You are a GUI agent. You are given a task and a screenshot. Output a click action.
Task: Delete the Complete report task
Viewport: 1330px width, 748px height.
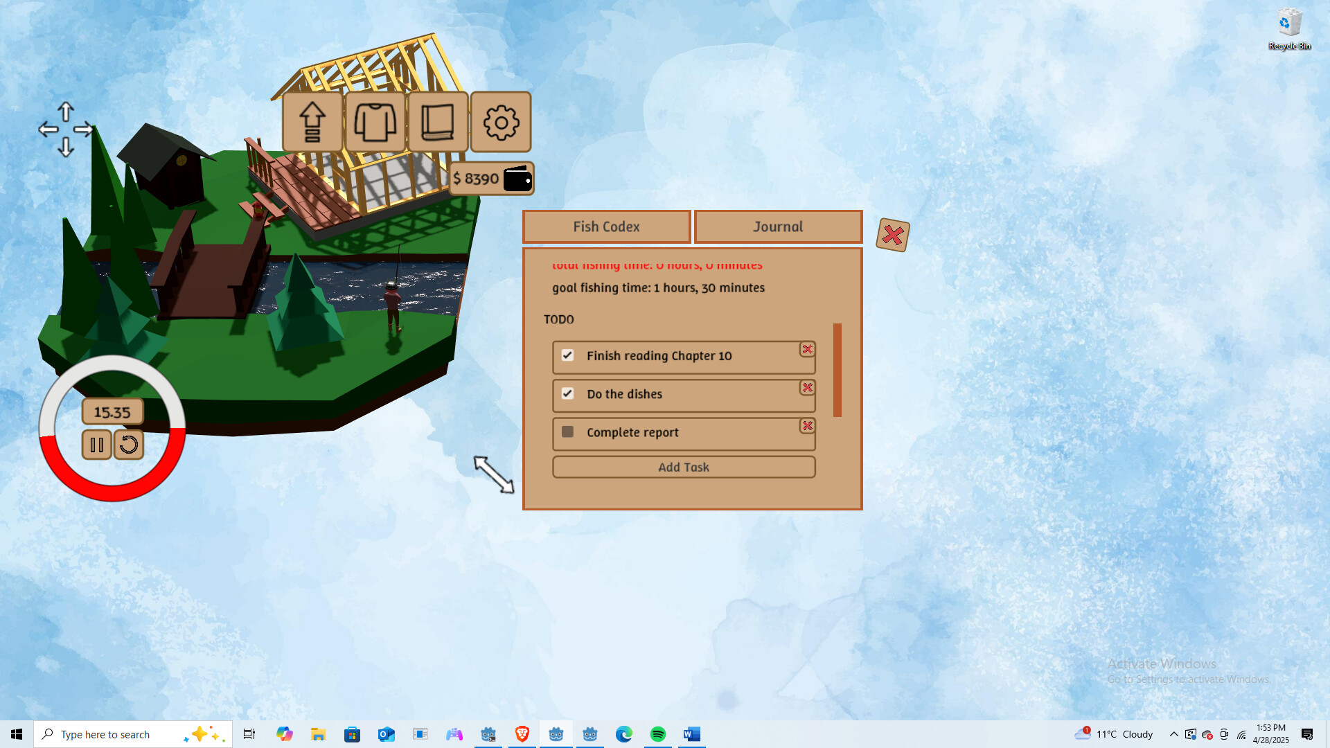coord(807,426)
